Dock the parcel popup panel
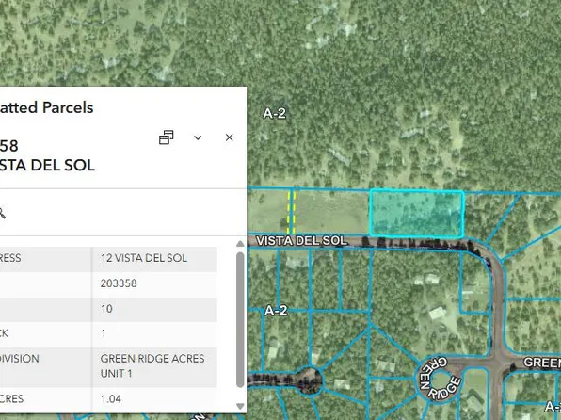 (x=167, y=137)
